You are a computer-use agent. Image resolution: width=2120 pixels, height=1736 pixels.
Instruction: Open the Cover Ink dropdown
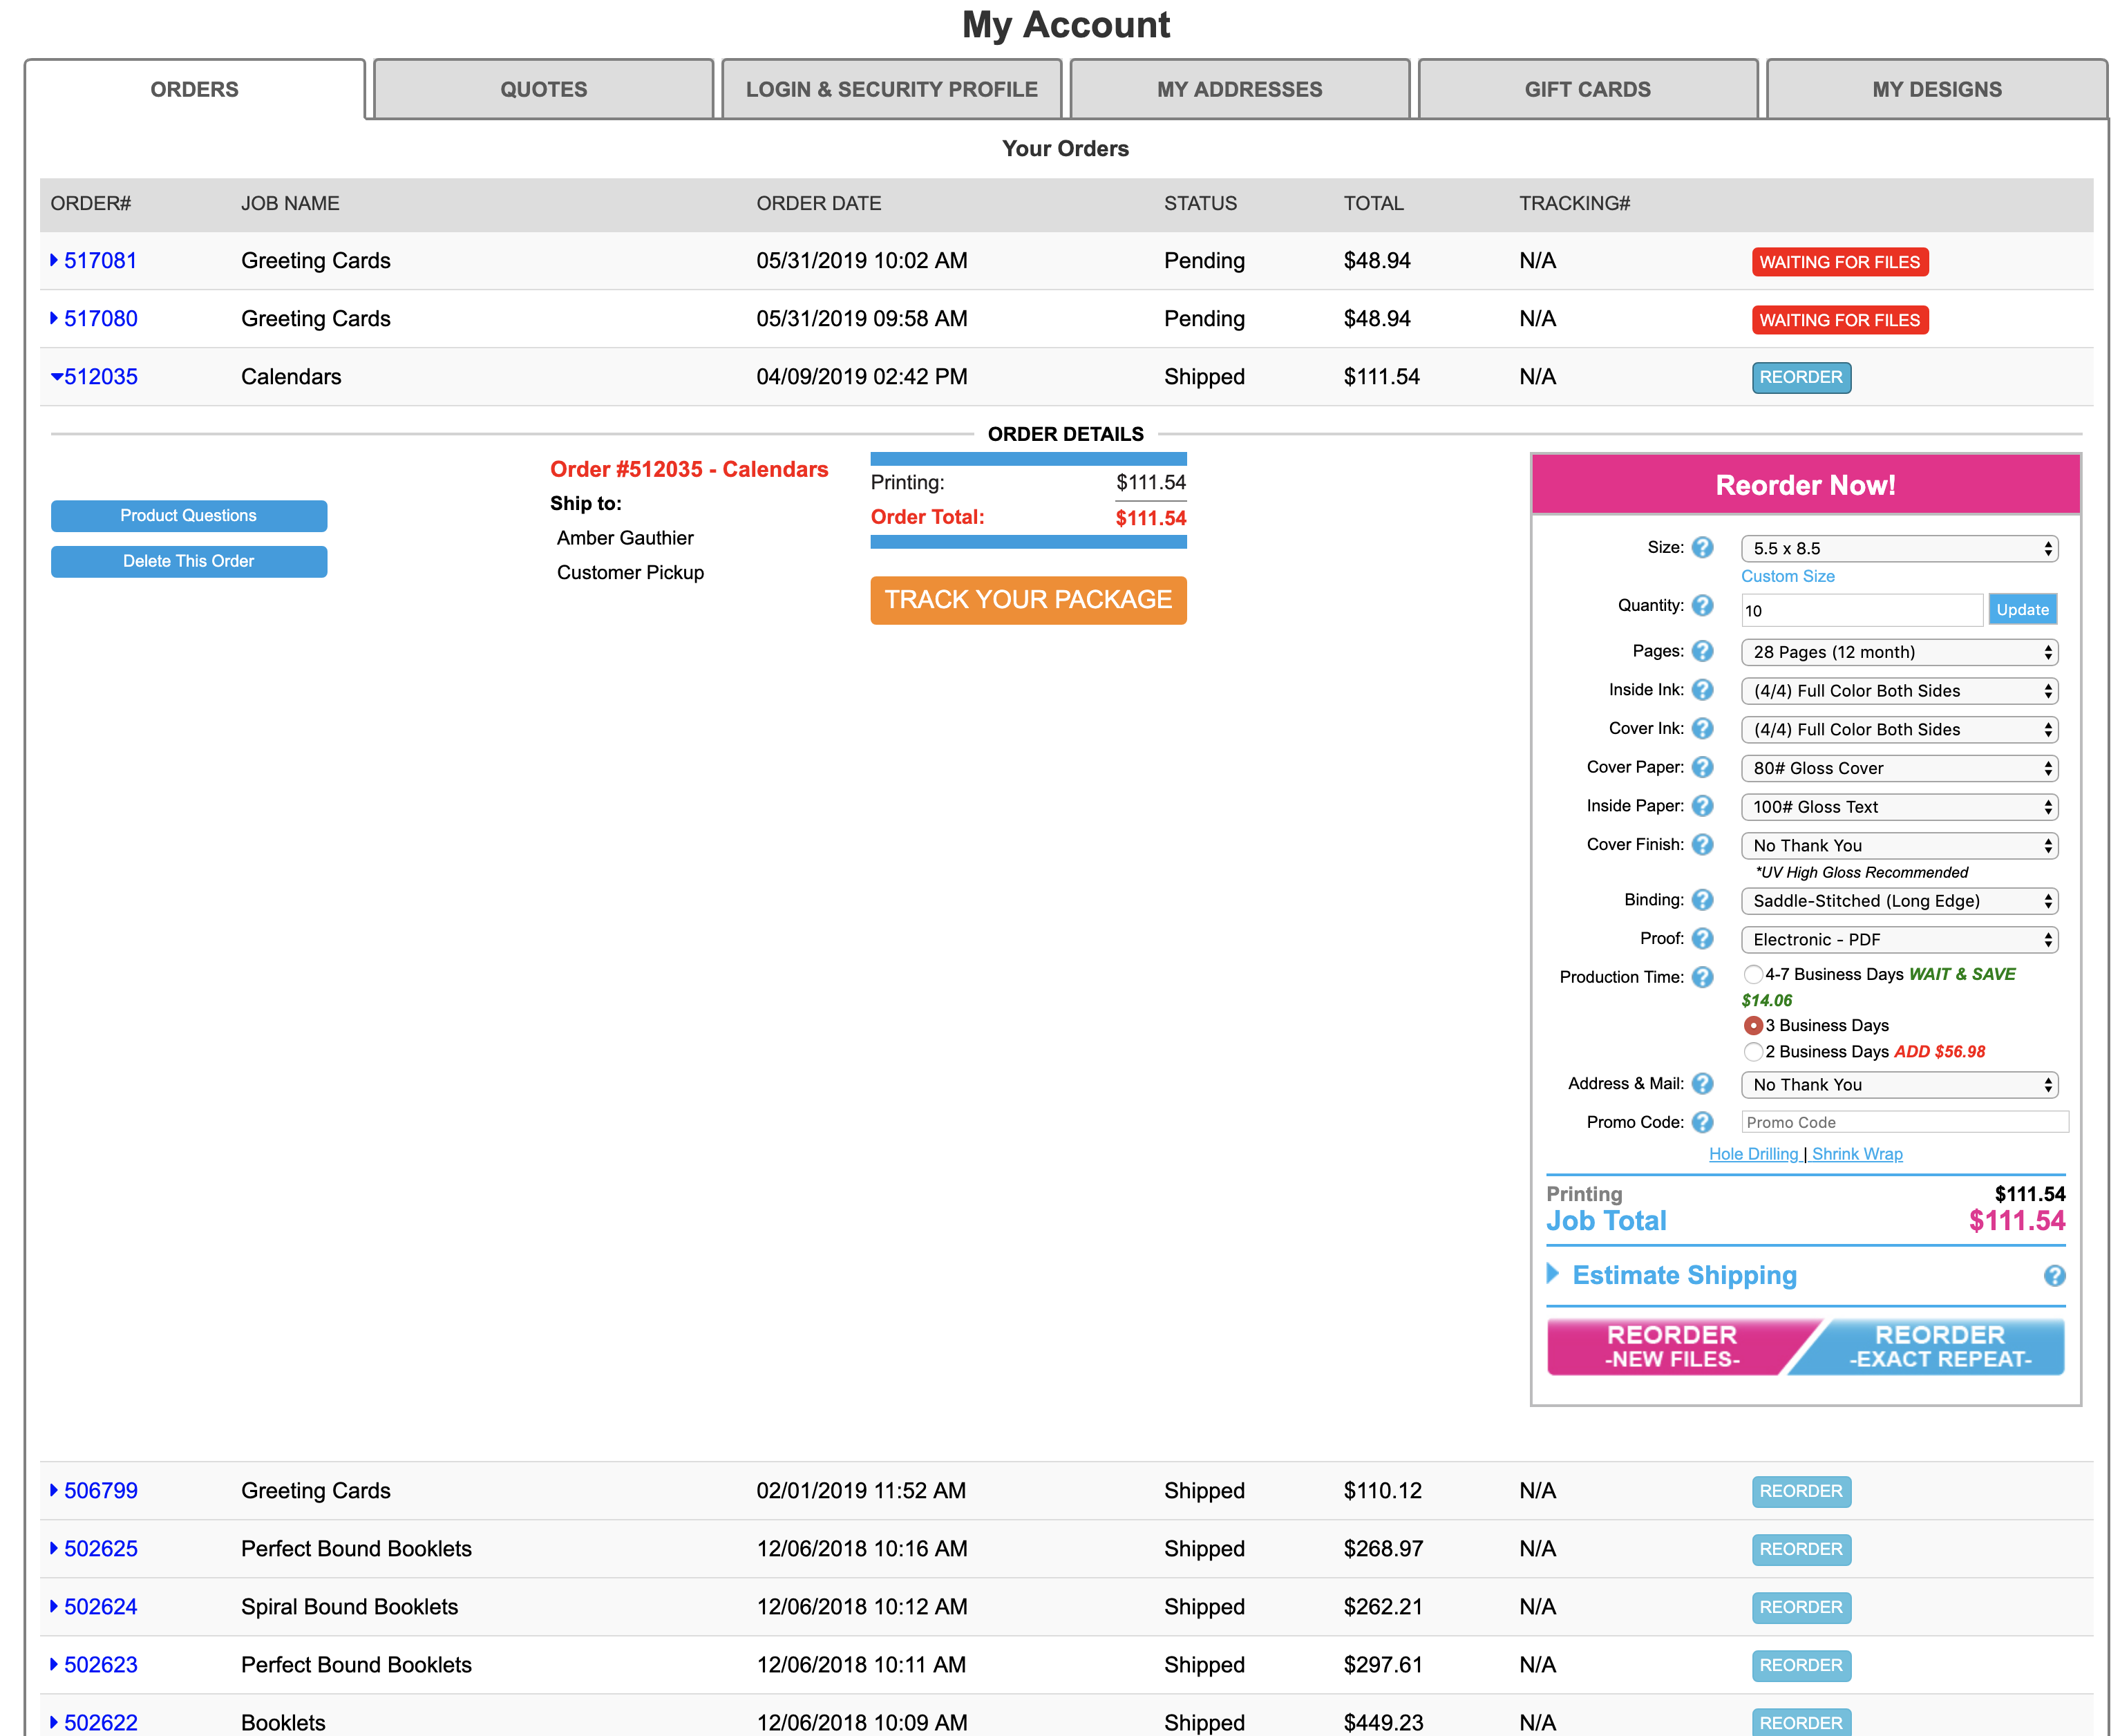coord(1899,730)
